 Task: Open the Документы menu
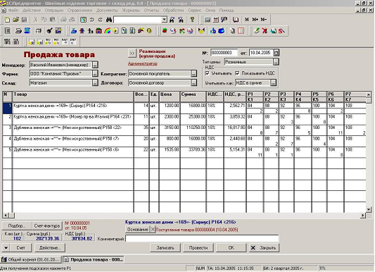(107, 11)
